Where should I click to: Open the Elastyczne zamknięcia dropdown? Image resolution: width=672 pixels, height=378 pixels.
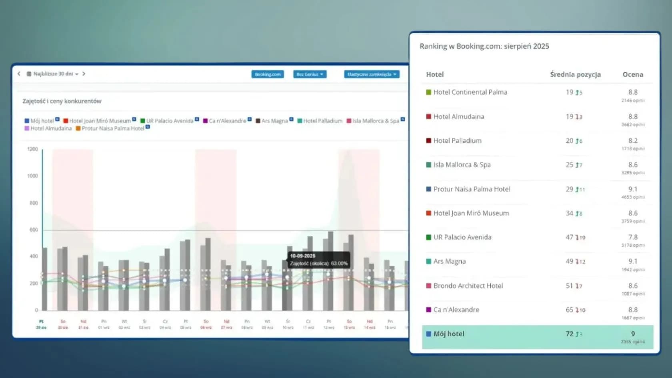tap(372, 74)
